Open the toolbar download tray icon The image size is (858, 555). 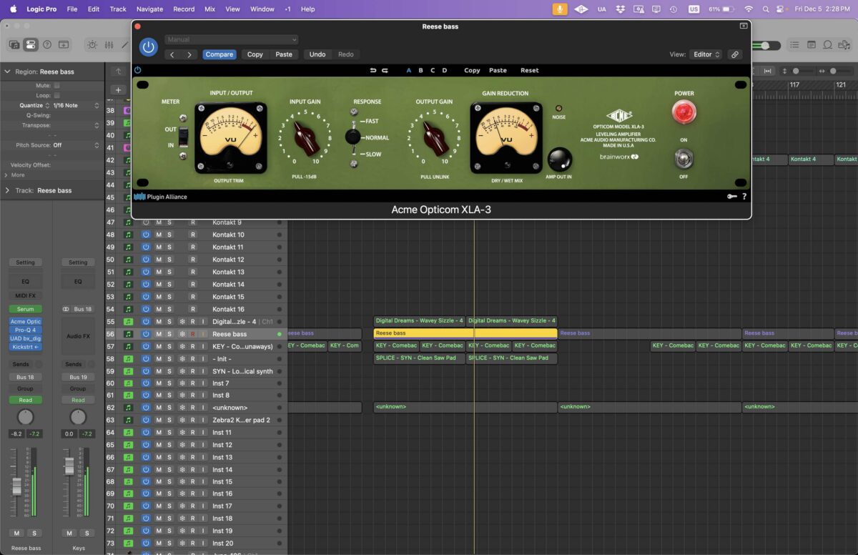(64, 44)
